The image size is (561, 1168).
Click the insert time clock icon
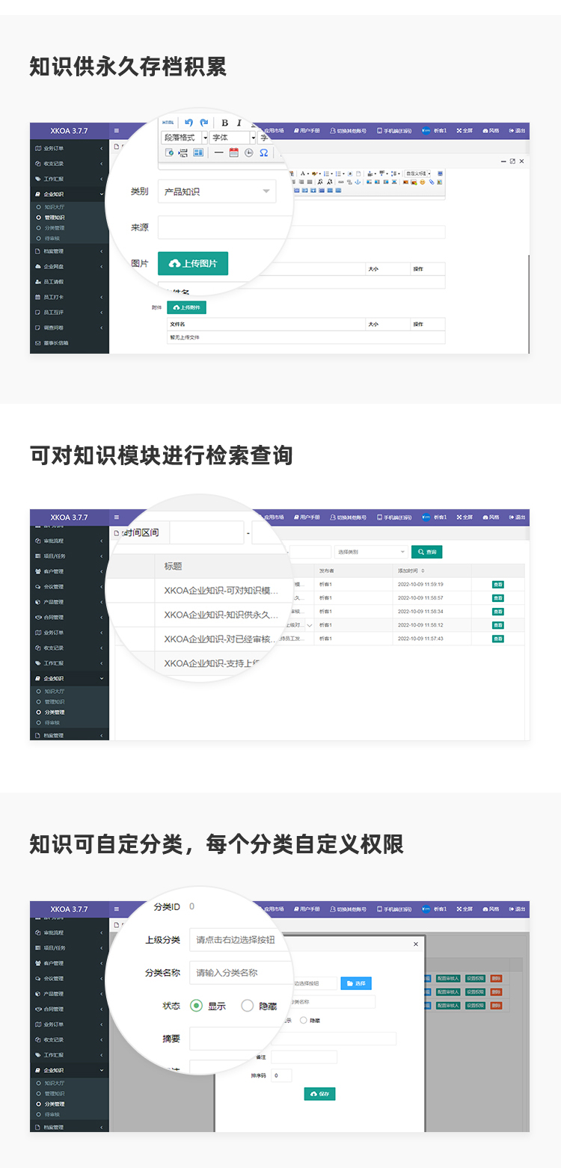[248, 153]
